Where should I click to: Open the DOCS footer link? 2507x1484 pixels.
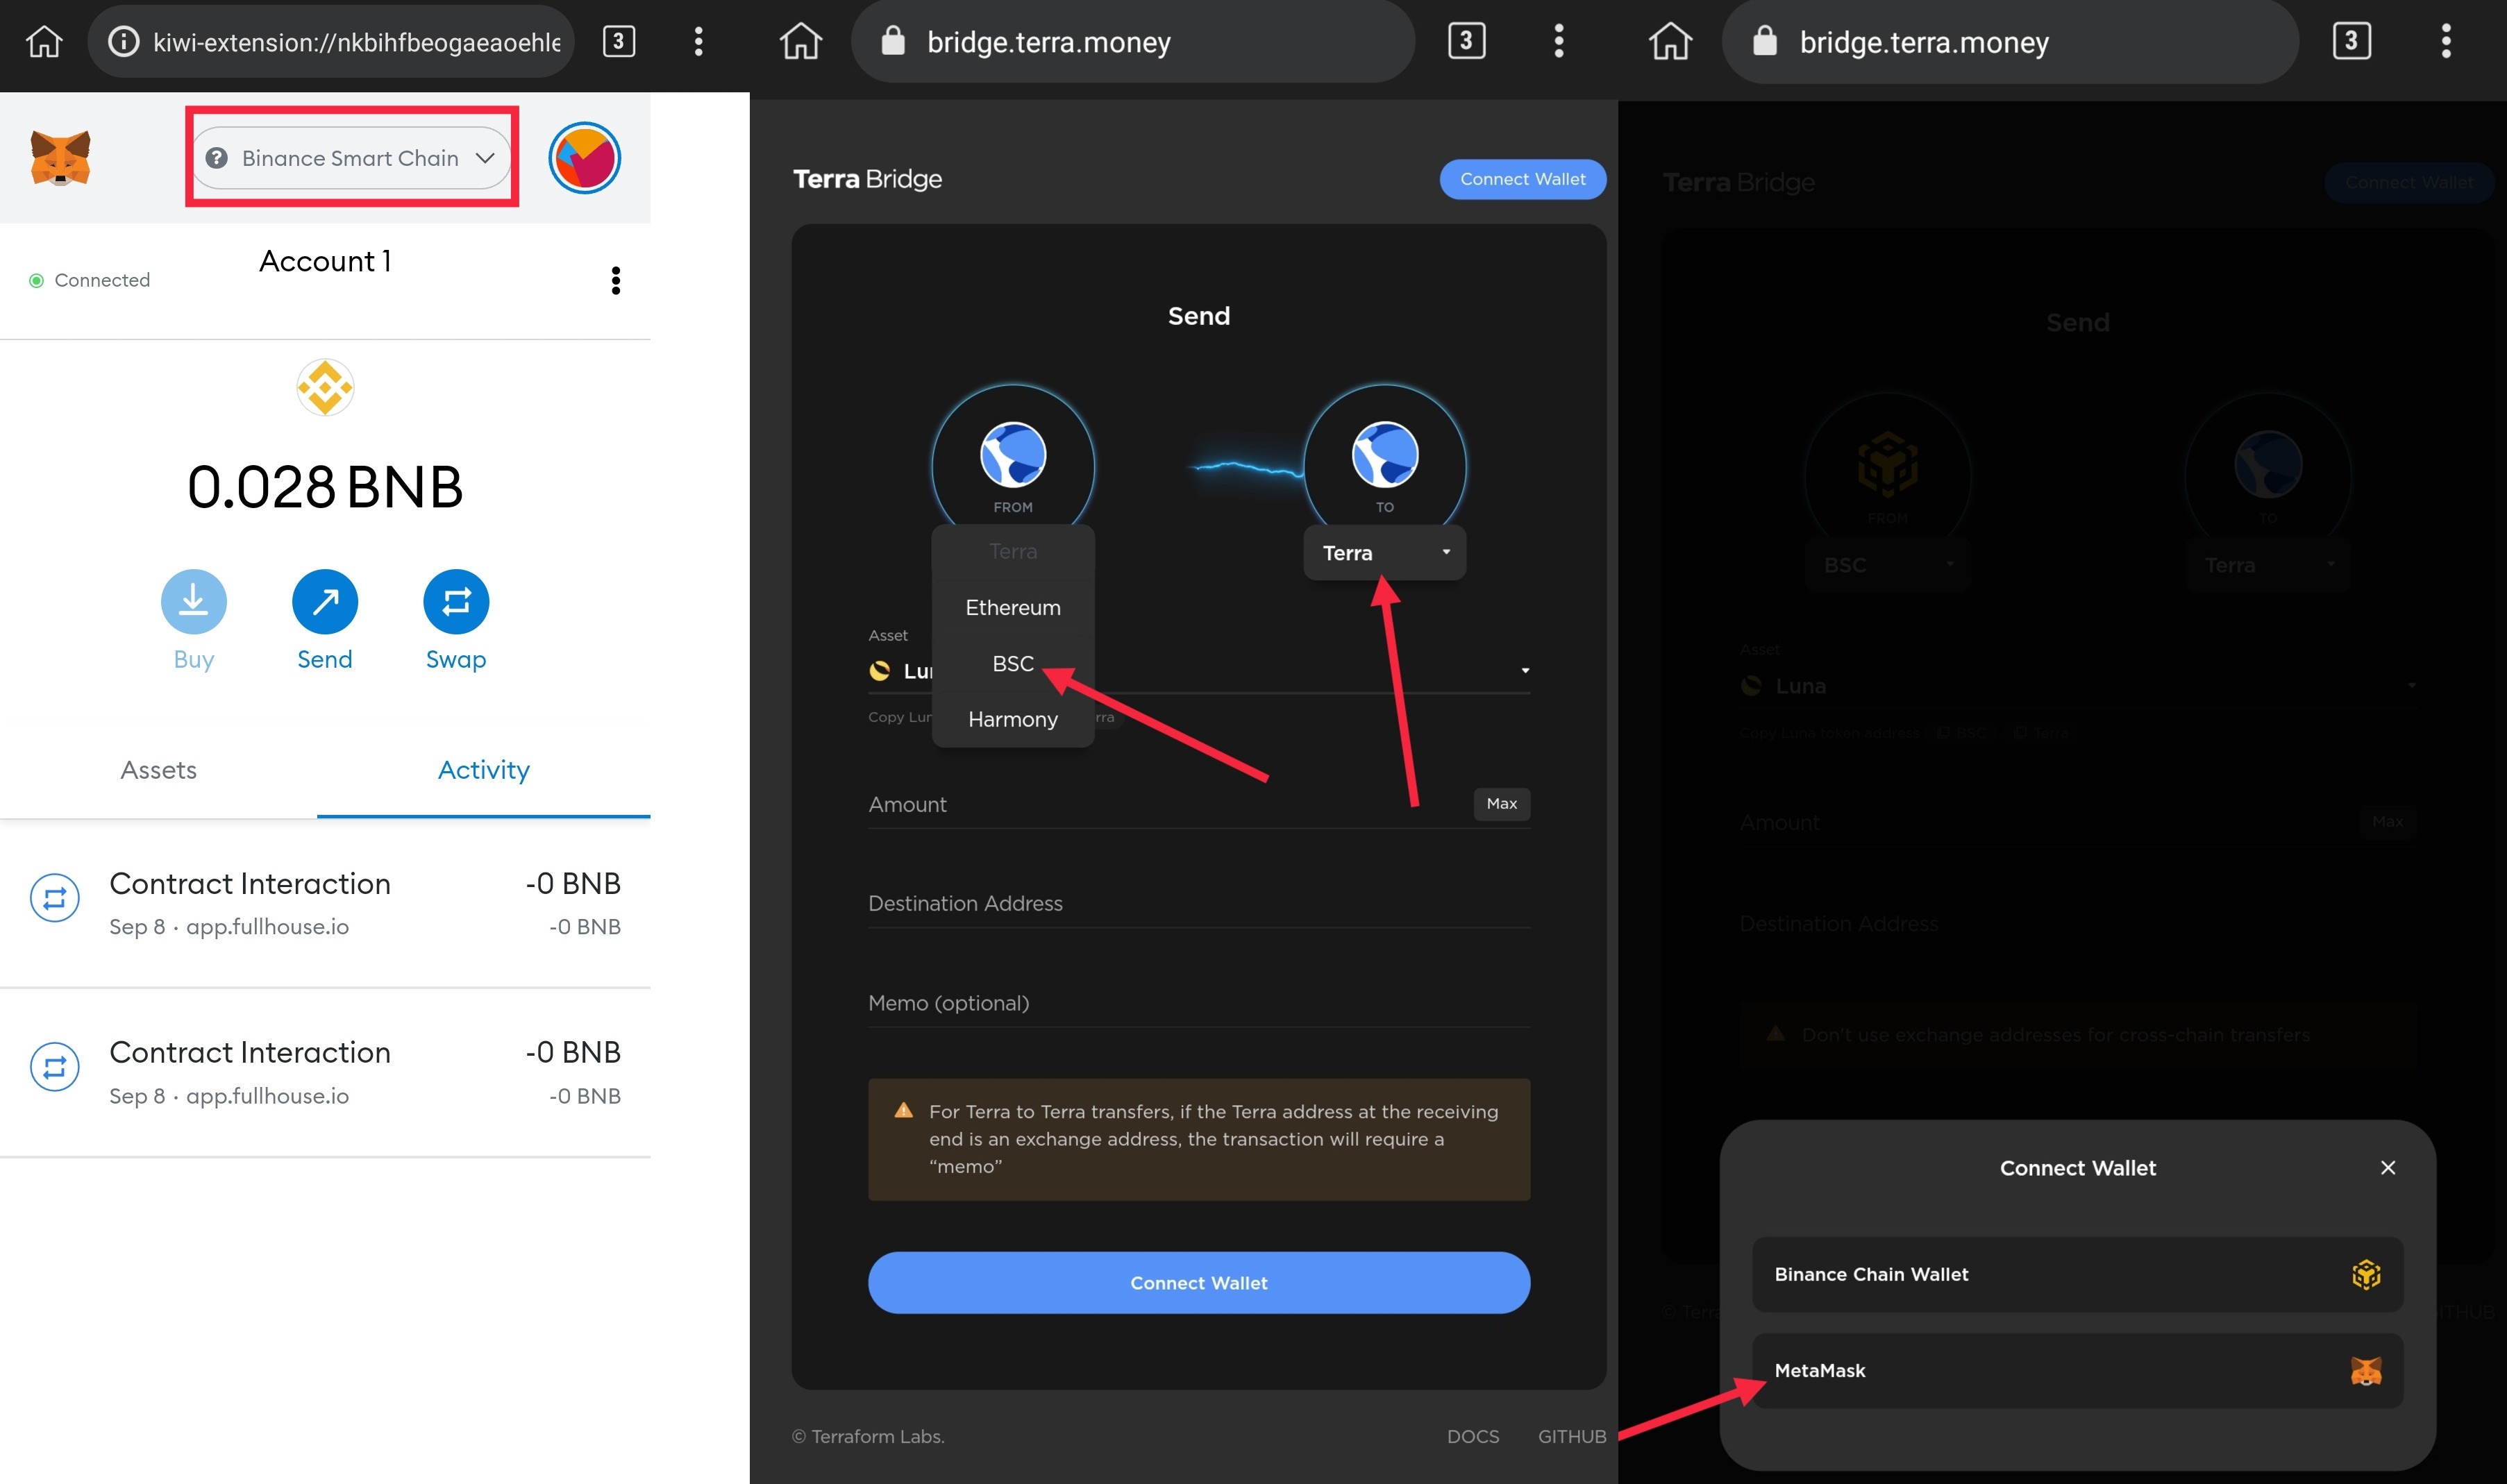(1472, 1437)
